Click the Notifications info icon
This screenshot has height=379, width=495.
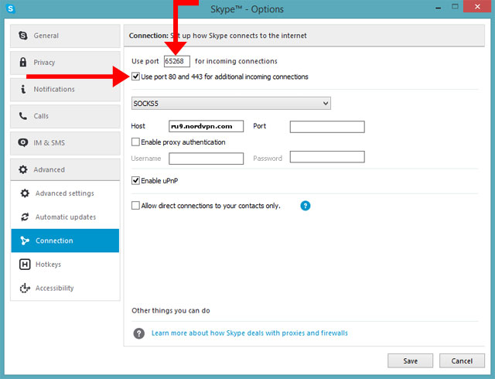(24, 90)
